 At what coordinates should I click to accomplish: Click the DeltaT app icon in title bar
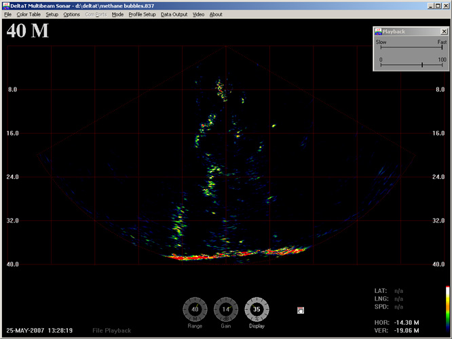coord(5,5)
